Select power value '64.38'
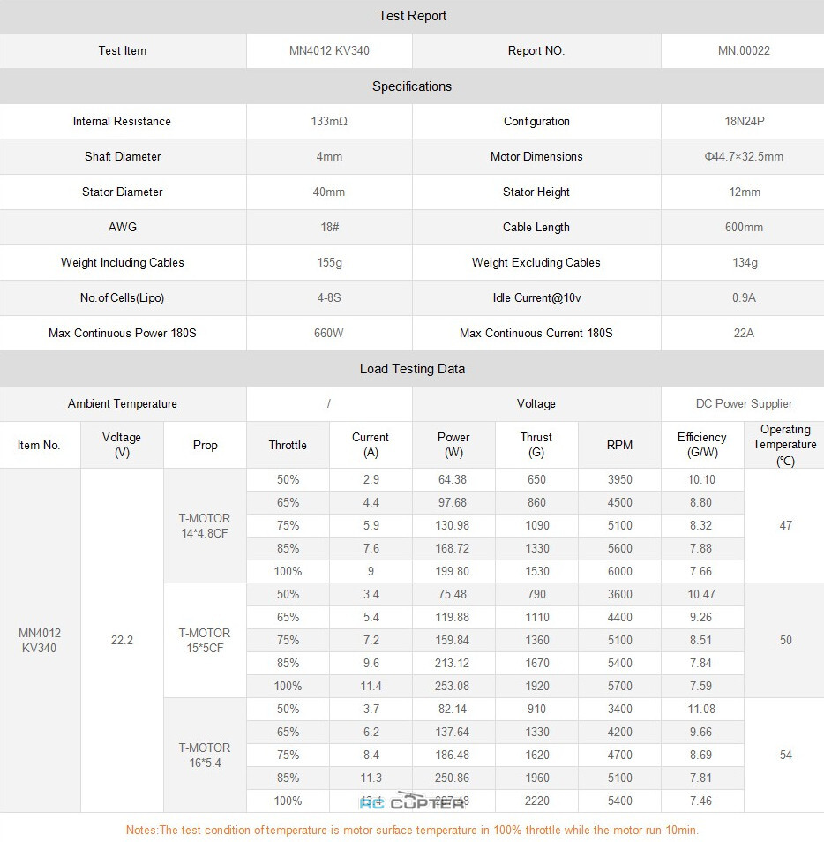Screen dimensions: 824x842 coord(453,479)
